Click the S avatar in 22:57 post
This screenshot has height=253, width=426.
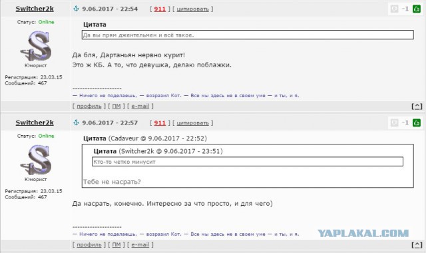pyautogui.click(x=36, y=160)
